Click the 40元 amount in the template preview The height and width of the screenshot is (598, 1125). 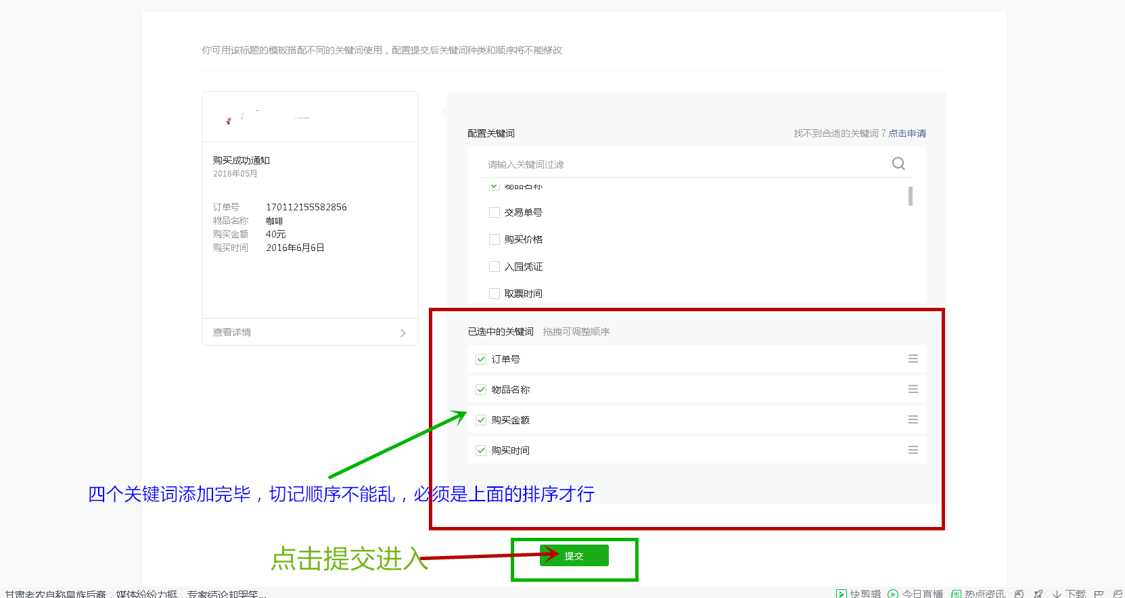coord(276,234)
